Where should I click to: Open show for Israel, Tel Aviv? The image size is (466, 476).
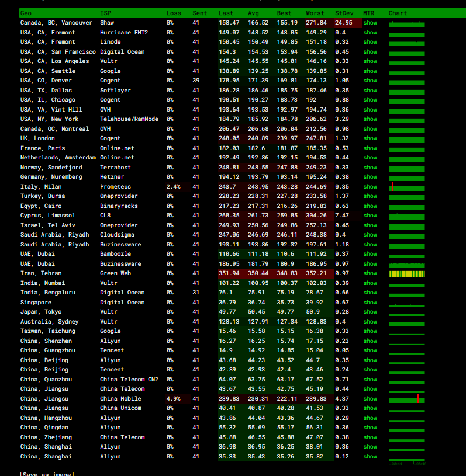[x=370, y=225]
